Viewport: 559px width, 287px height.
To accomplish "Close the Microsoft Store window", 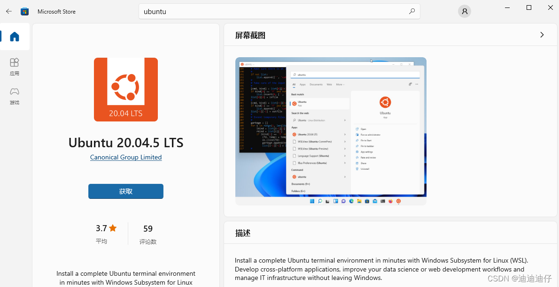I will [551, 8].
